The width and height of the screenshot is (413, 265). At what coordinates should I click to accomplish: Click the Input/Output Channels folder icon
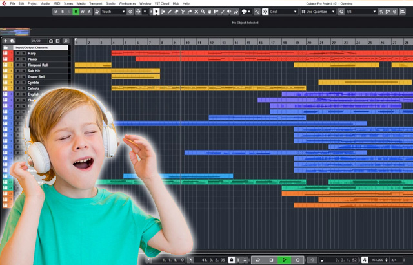(6, 48)
